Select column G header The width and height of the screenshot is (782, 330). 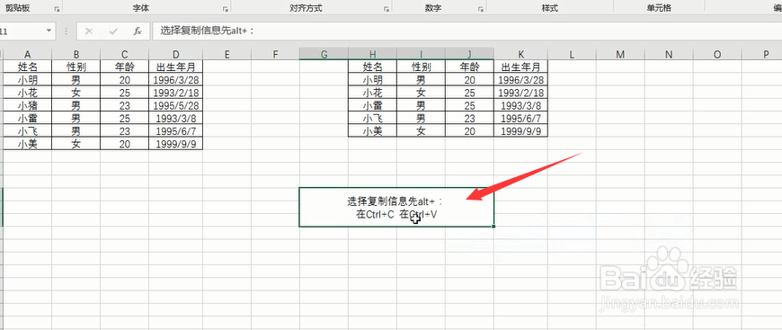click(324, 55)
